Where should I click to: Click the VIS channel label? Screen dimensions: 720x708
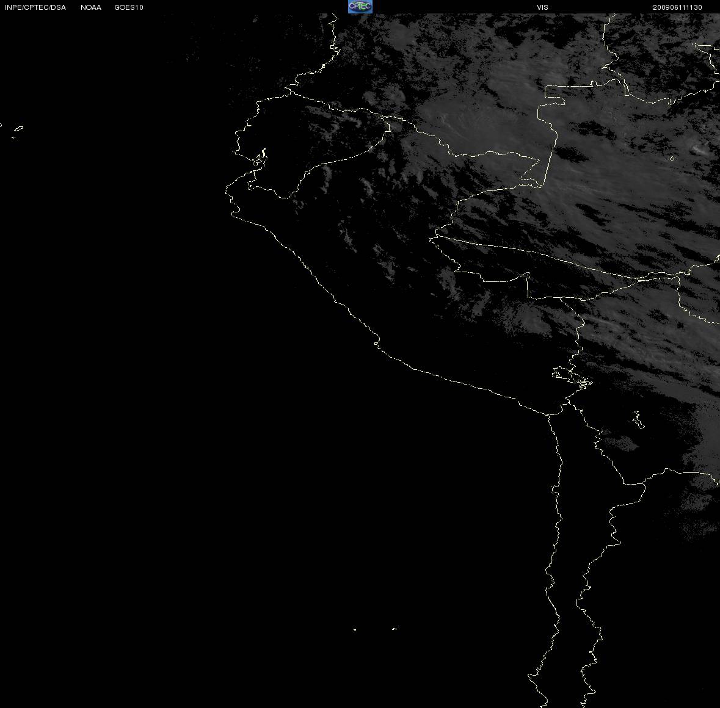[x=542, y=7]
